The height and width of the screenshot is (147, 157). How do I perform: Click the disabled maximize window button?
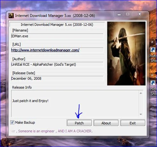128,14
